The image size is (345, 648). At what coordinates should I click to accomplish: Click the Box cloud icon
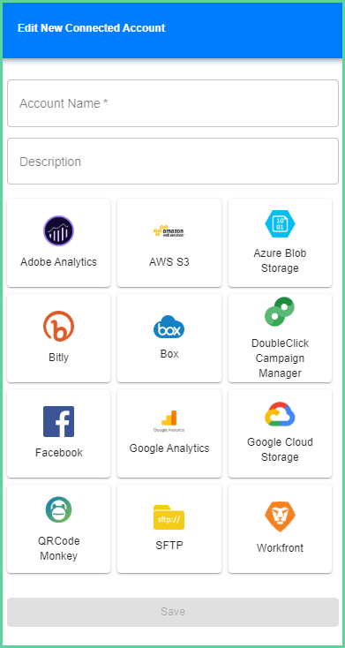click(x=169, y=327)
